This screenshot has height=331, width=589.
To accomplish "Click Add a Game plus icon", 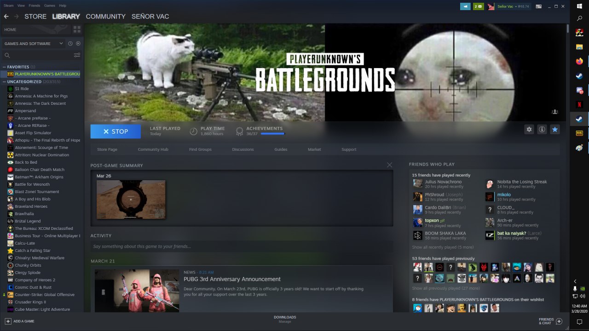I will (8, 321).
